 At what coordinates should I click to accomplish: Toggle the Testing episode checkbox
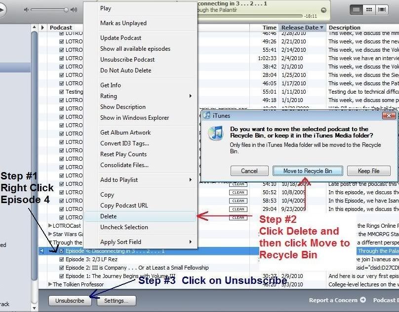point(62,92)
